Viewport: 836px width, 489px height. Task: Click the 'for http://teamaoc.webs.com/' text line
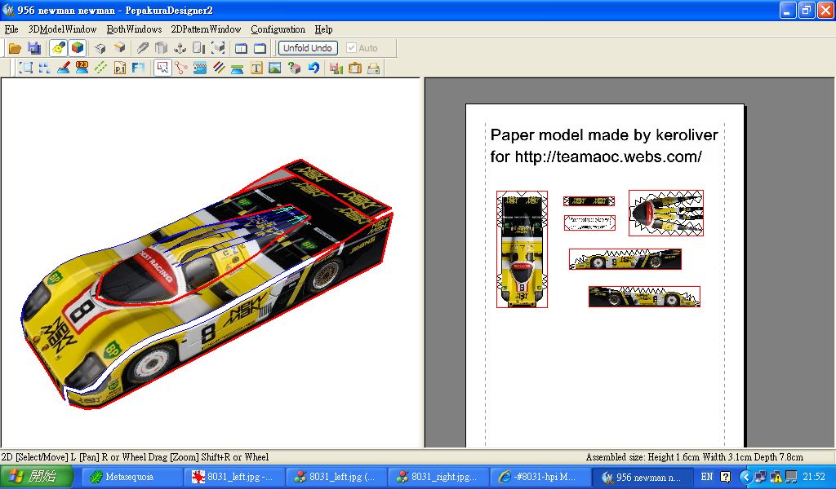(595, 156)
